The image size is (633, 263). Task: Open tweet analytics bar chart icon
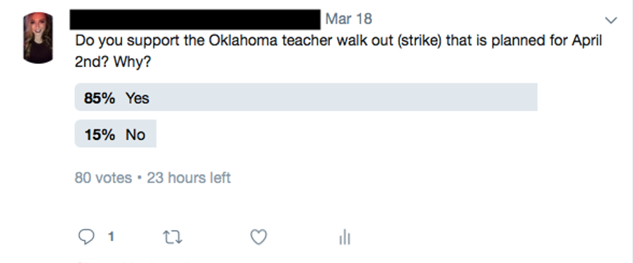click(x=345, y=237)
